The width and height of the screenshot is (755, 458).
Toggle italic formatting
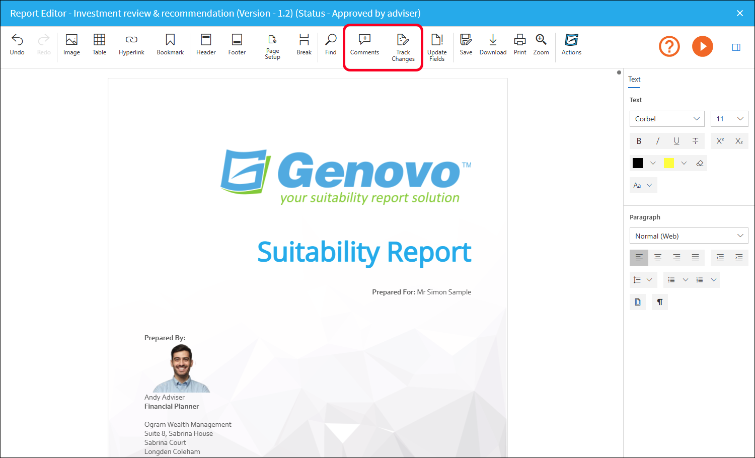(x=657, y=141)
